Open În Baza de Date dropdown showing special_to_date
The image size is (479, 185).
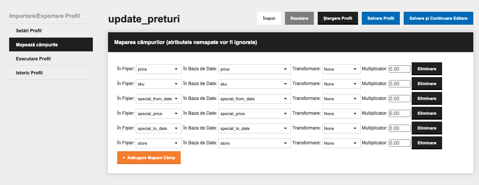255,128
